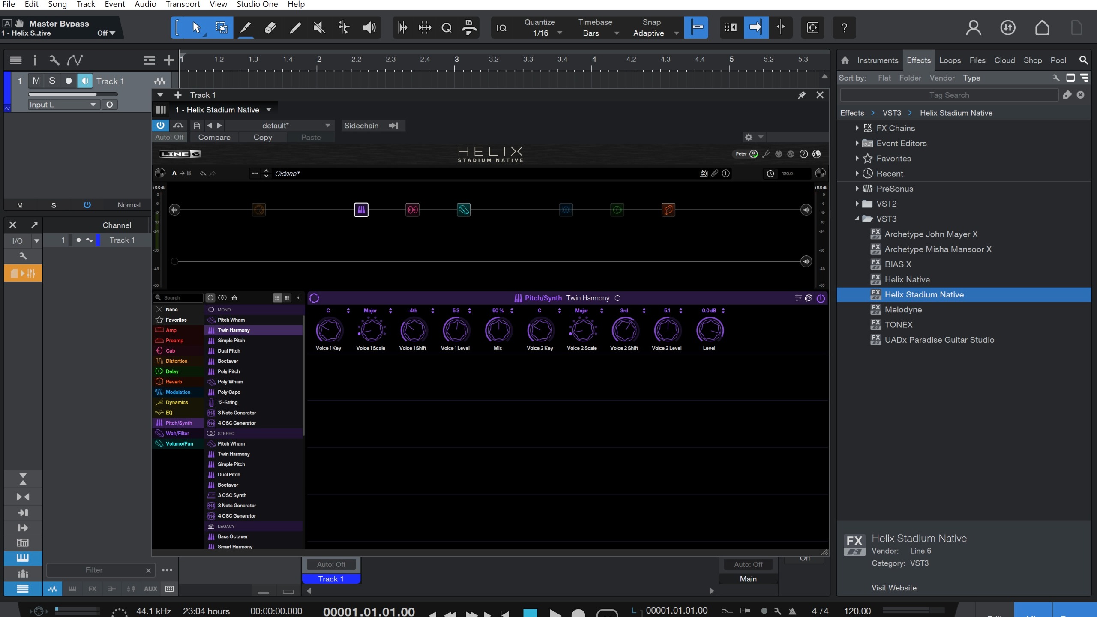Open the question mark help button
This screenshot has height=617, width=1097.
pos(844,28)
